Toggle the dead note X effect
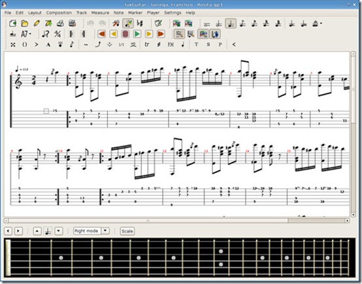 click(13, 44)
